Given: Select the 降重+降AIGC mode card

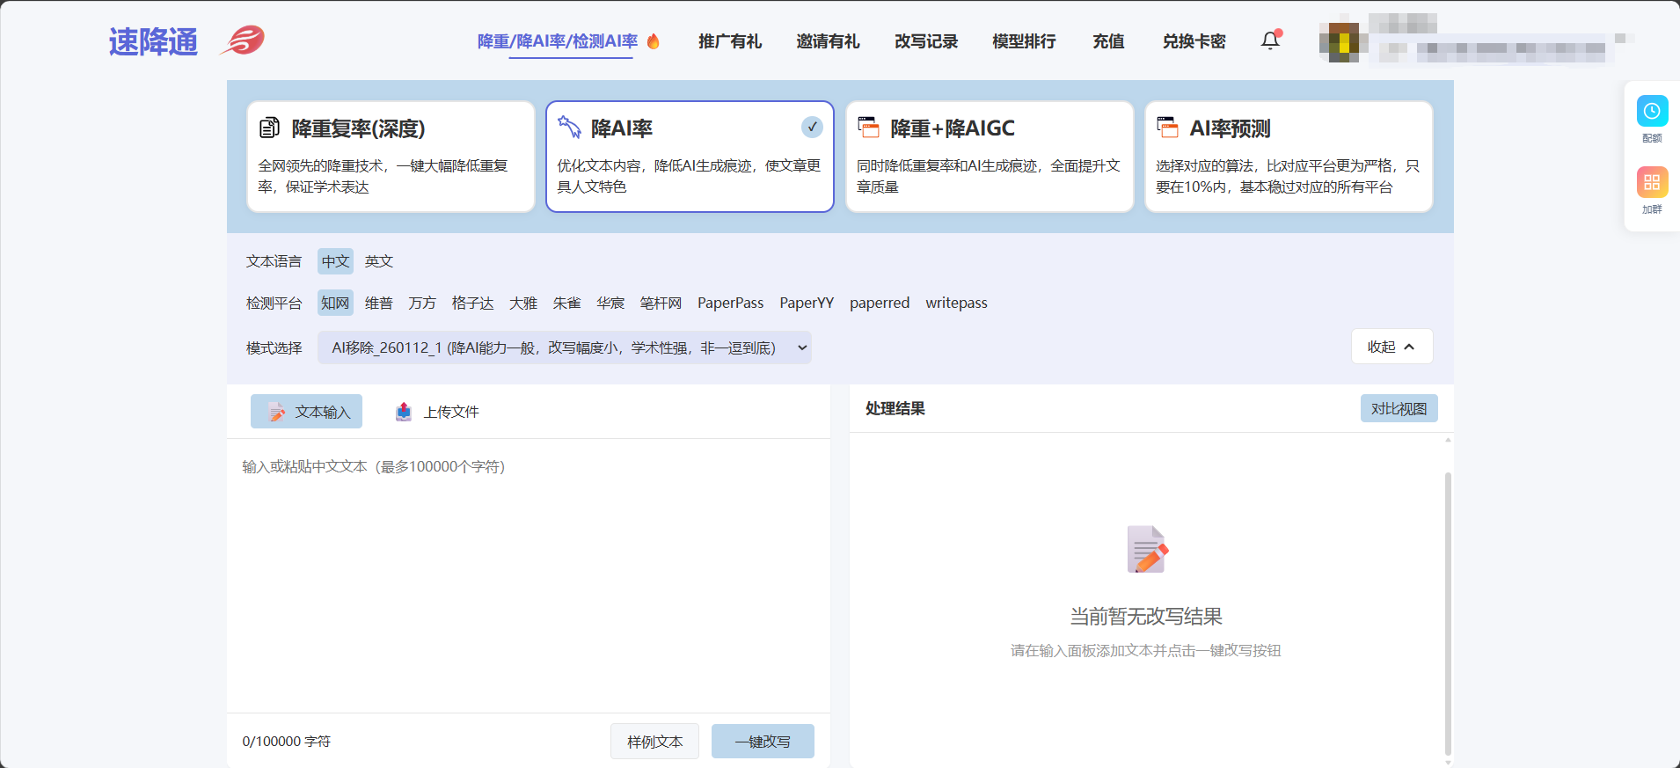Looking at the screenshot, I should point(990,157).
